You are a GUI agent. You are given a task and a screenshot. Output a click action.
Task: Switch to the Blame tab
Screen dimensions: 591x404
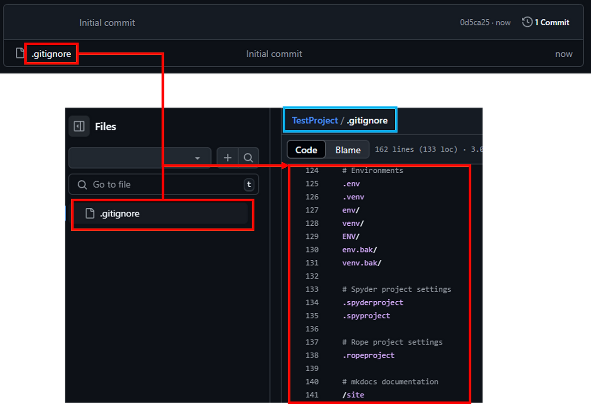click(x=348, y=149)
